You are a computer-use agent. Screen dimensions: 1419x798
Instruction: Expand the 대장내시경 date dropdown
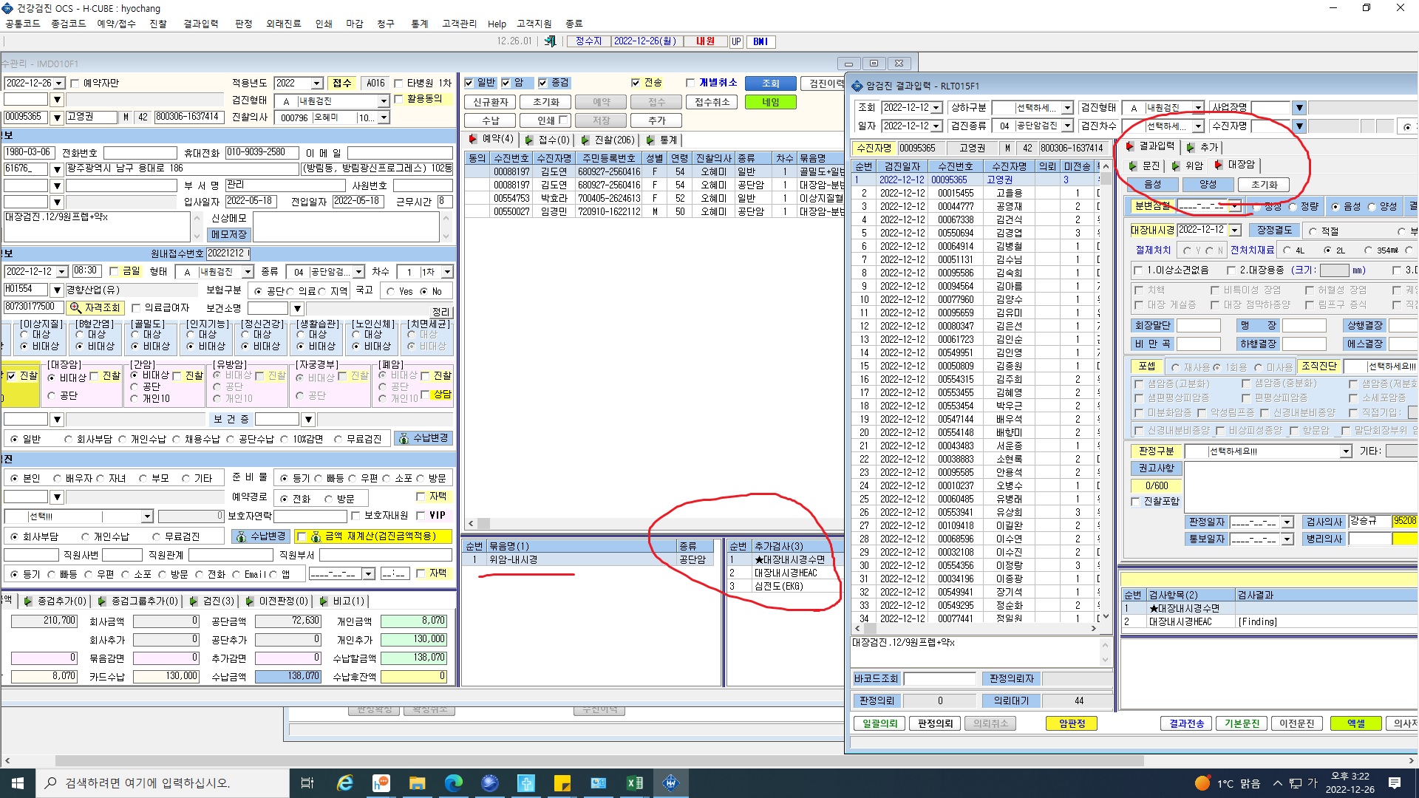[1234, 231]
